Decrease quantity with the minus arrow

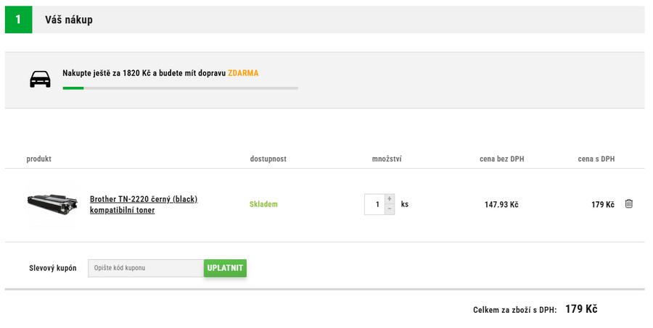(390, 209)
